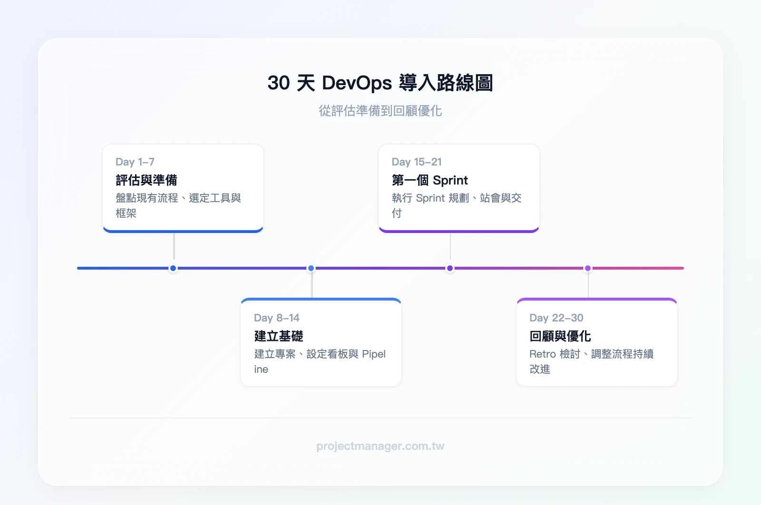
Task: Click the divider line above the footer
Action: [380, 418]
